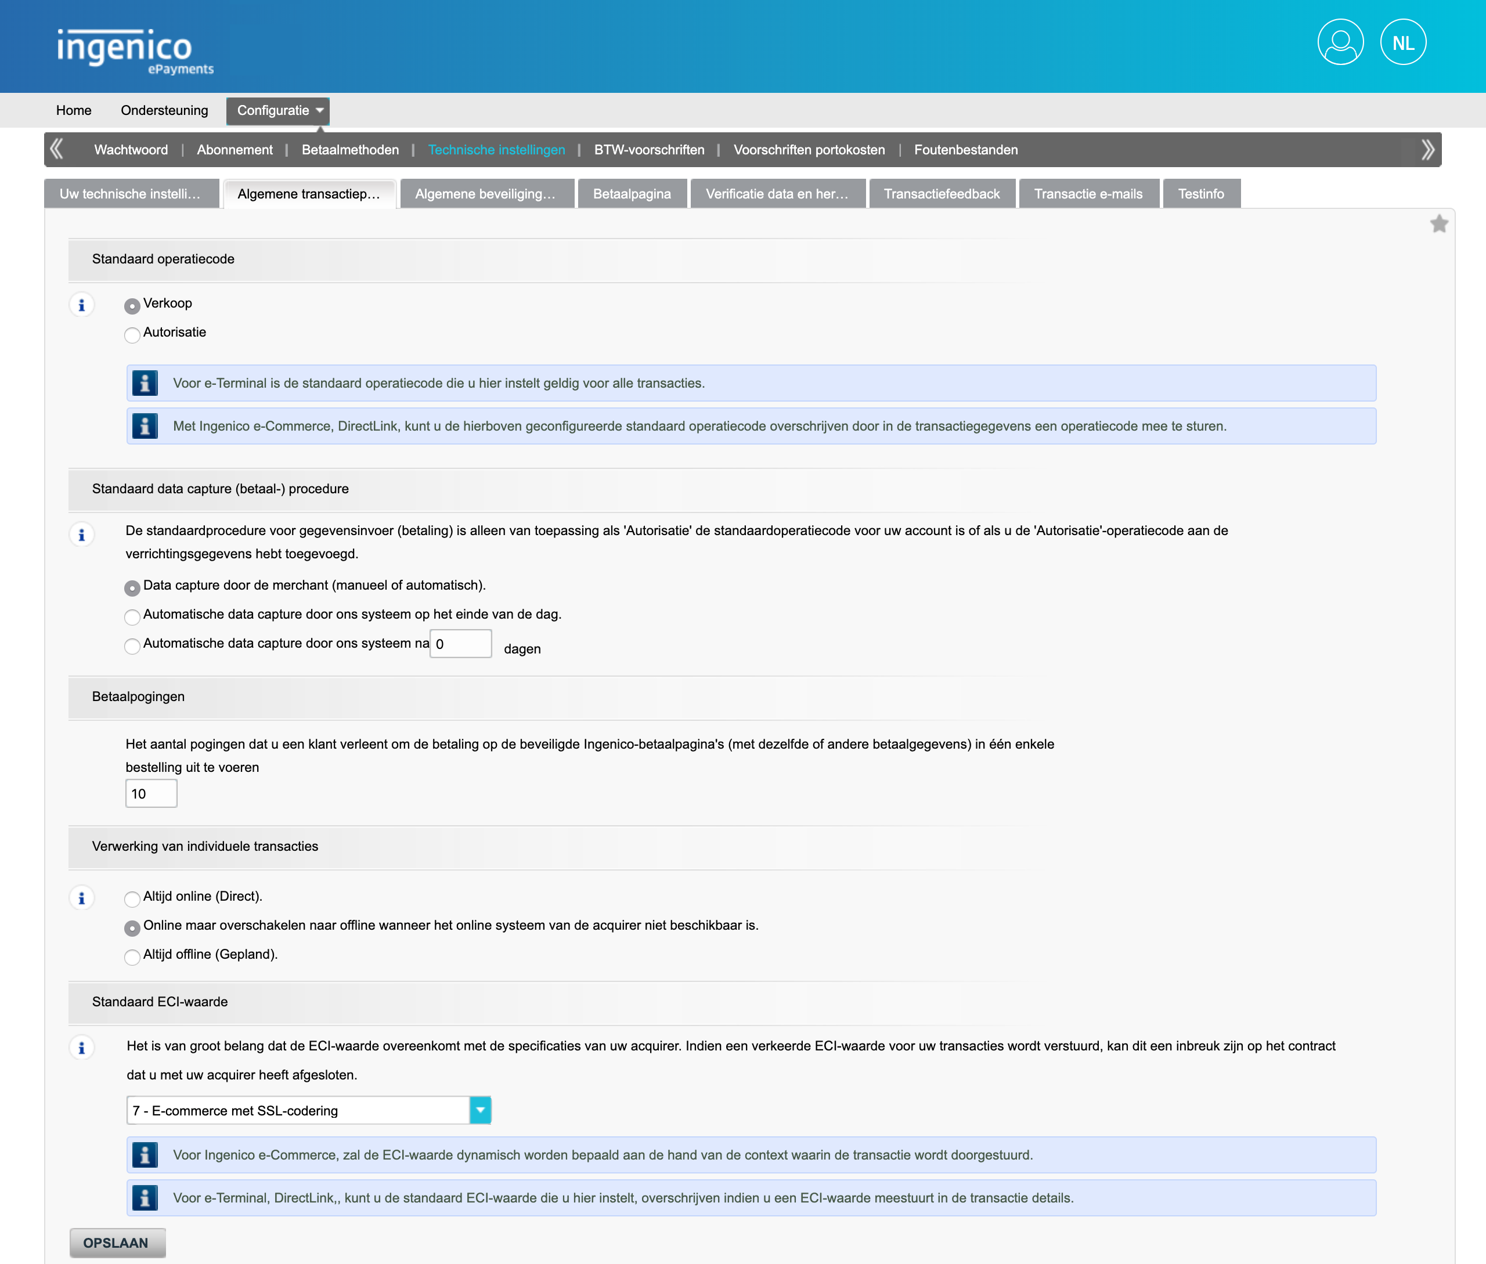Viewport: 1486px width, 1264px height.
Task: Switch to Verificatie data en herkomst tab
Action: pos(778,193)
